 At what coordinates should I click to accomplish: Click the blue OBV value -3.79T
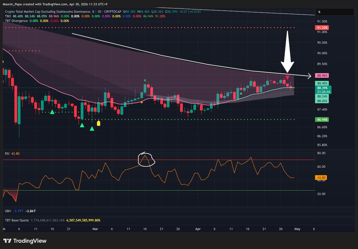point(18,211)
